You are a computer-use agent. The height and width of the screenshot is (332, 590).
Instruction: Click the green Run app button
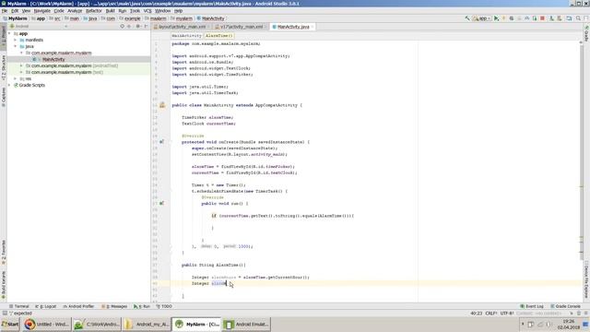pos(496,18)
